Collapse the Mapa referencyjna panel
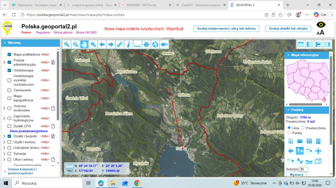The height and width of the screenshot is (188, 336). pos(306,55)
